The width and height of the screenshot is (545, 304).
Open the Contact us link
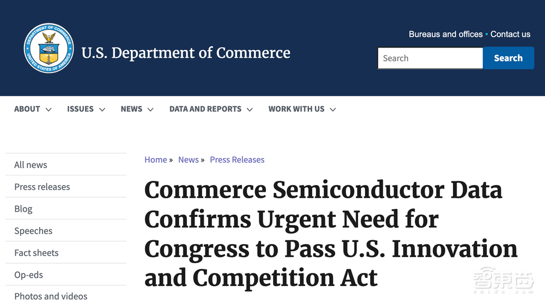[510, 34]
